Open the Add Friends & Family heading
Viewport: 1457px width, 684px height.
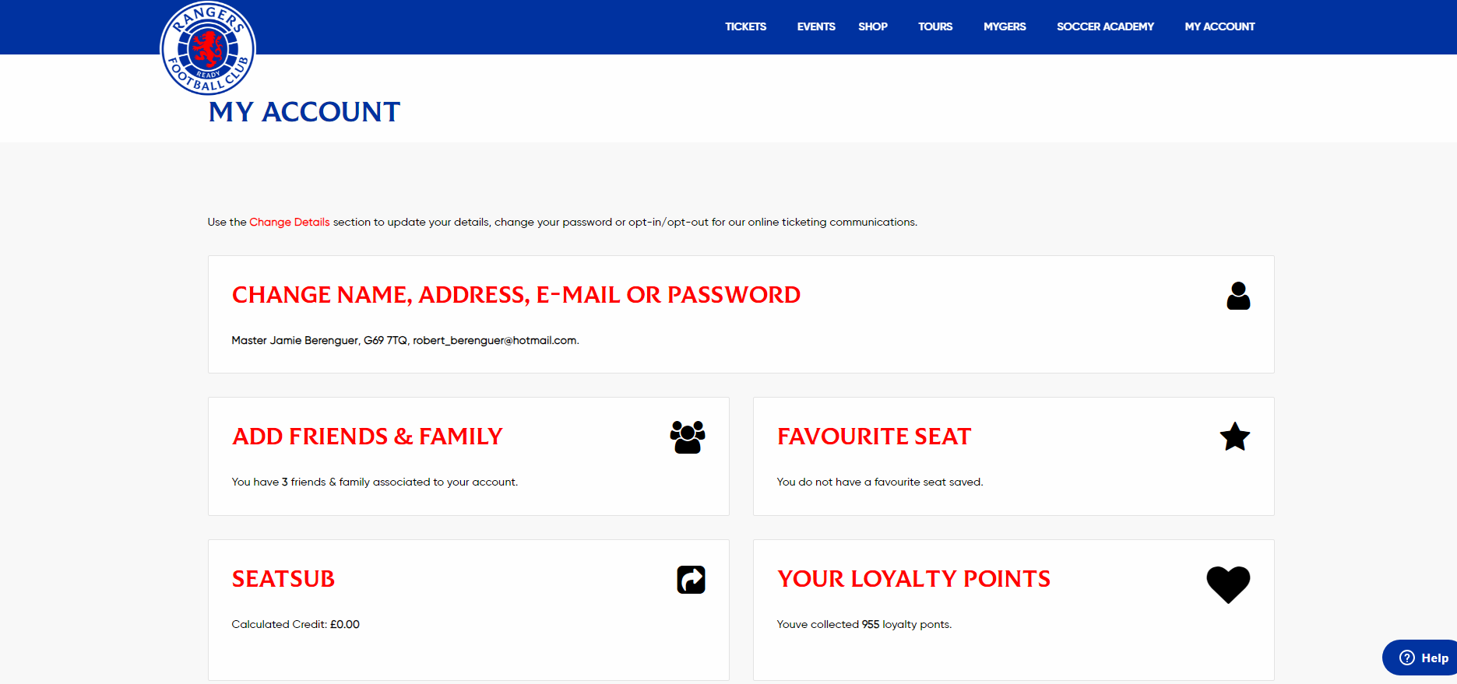pyautogui.click(x=368, y=437)
